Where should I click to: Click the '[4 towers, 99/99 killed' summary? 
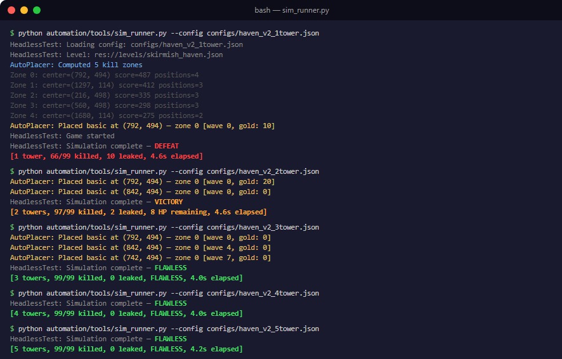pyautogui.click(x=126, y=313)
